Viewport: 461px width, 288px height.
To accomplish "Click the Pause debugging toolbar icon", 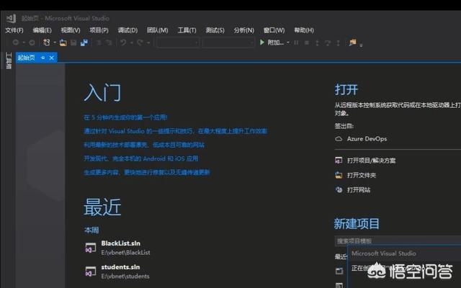I will click(x=296, y=42).
